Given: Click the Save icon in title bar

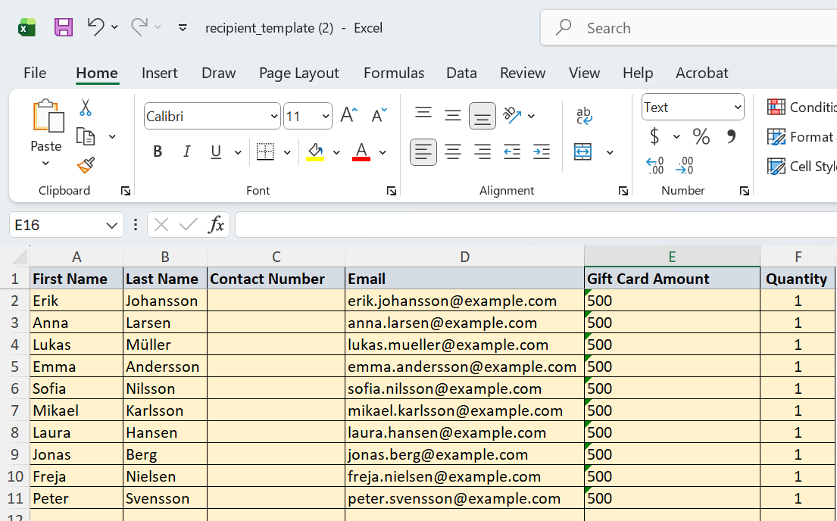Looking at the screenshot, I should [64, 27].
